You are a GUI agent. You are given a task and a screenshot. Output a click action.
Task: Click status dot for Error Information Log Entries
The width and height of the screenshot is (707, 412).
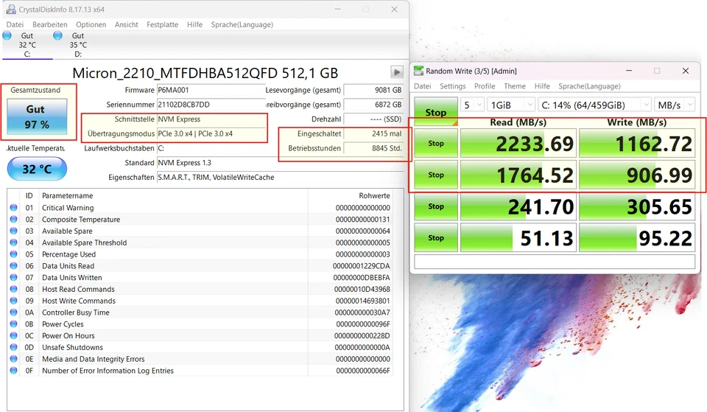click(13, 371)
